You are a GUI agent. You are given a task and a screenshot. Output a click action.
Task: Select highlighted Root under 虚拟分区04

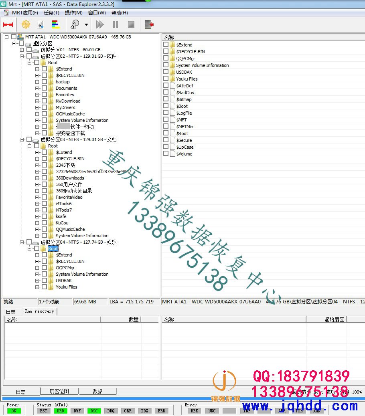click(53, 248)
